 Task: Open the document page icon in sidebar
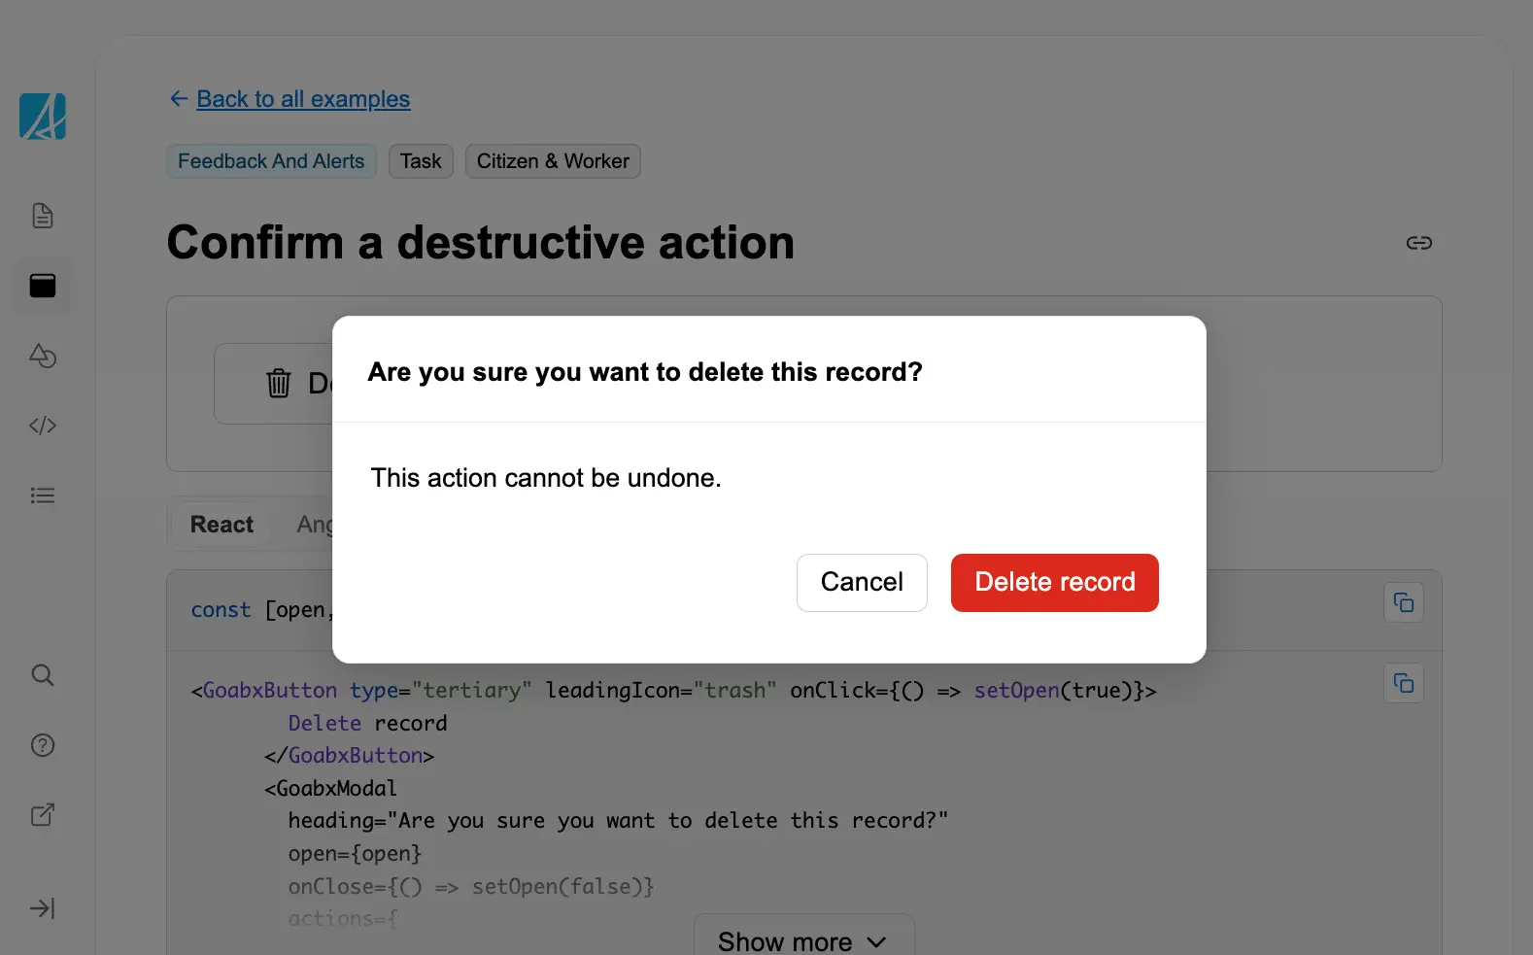[x=43, y=216]
